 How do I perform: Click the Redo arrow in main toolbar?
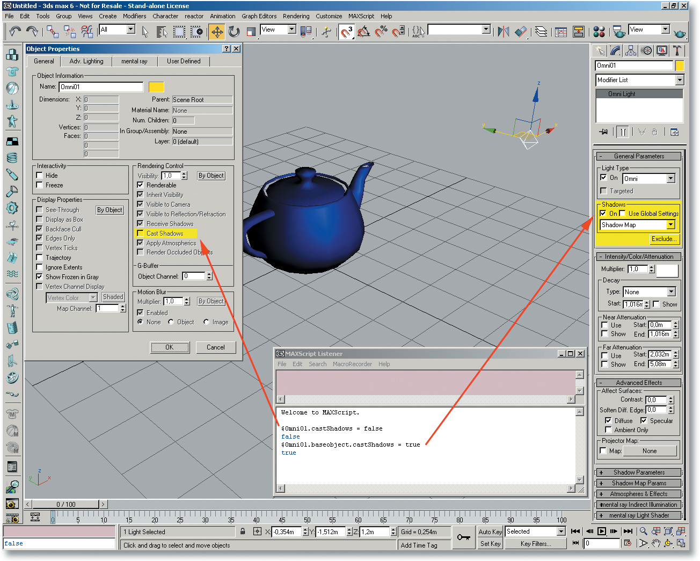(32, 32)
